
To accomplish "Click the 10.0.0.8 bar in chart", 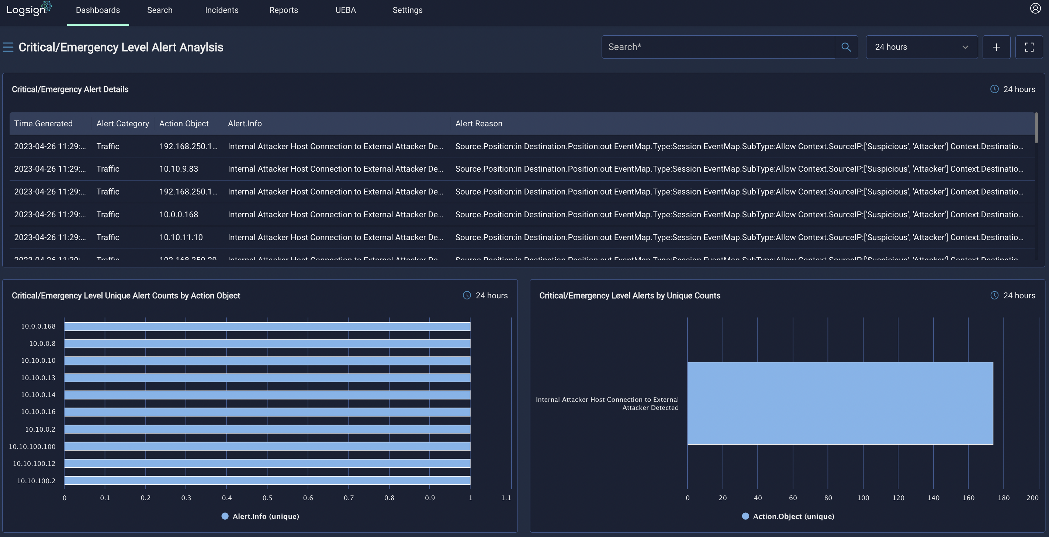I will coord(267,344).
